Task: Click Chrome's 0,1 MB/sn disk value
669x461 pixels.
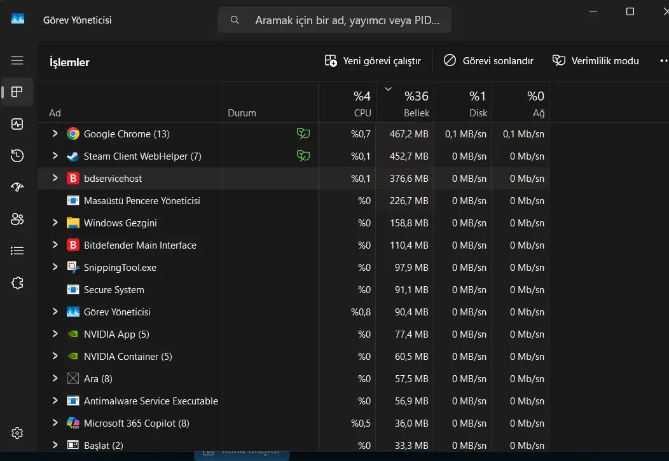Action: tap(466, 134)
